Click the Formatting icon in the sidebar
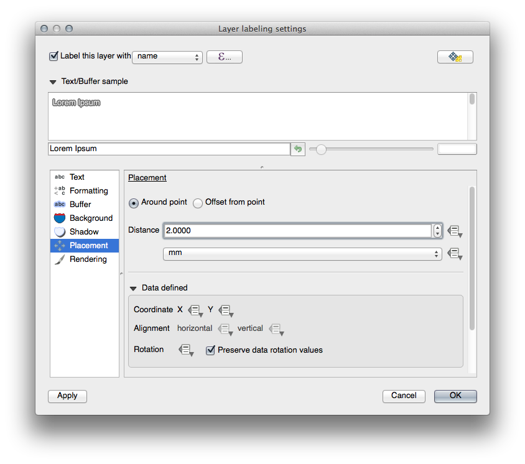525x464 pixels. [x=59, y=190]
